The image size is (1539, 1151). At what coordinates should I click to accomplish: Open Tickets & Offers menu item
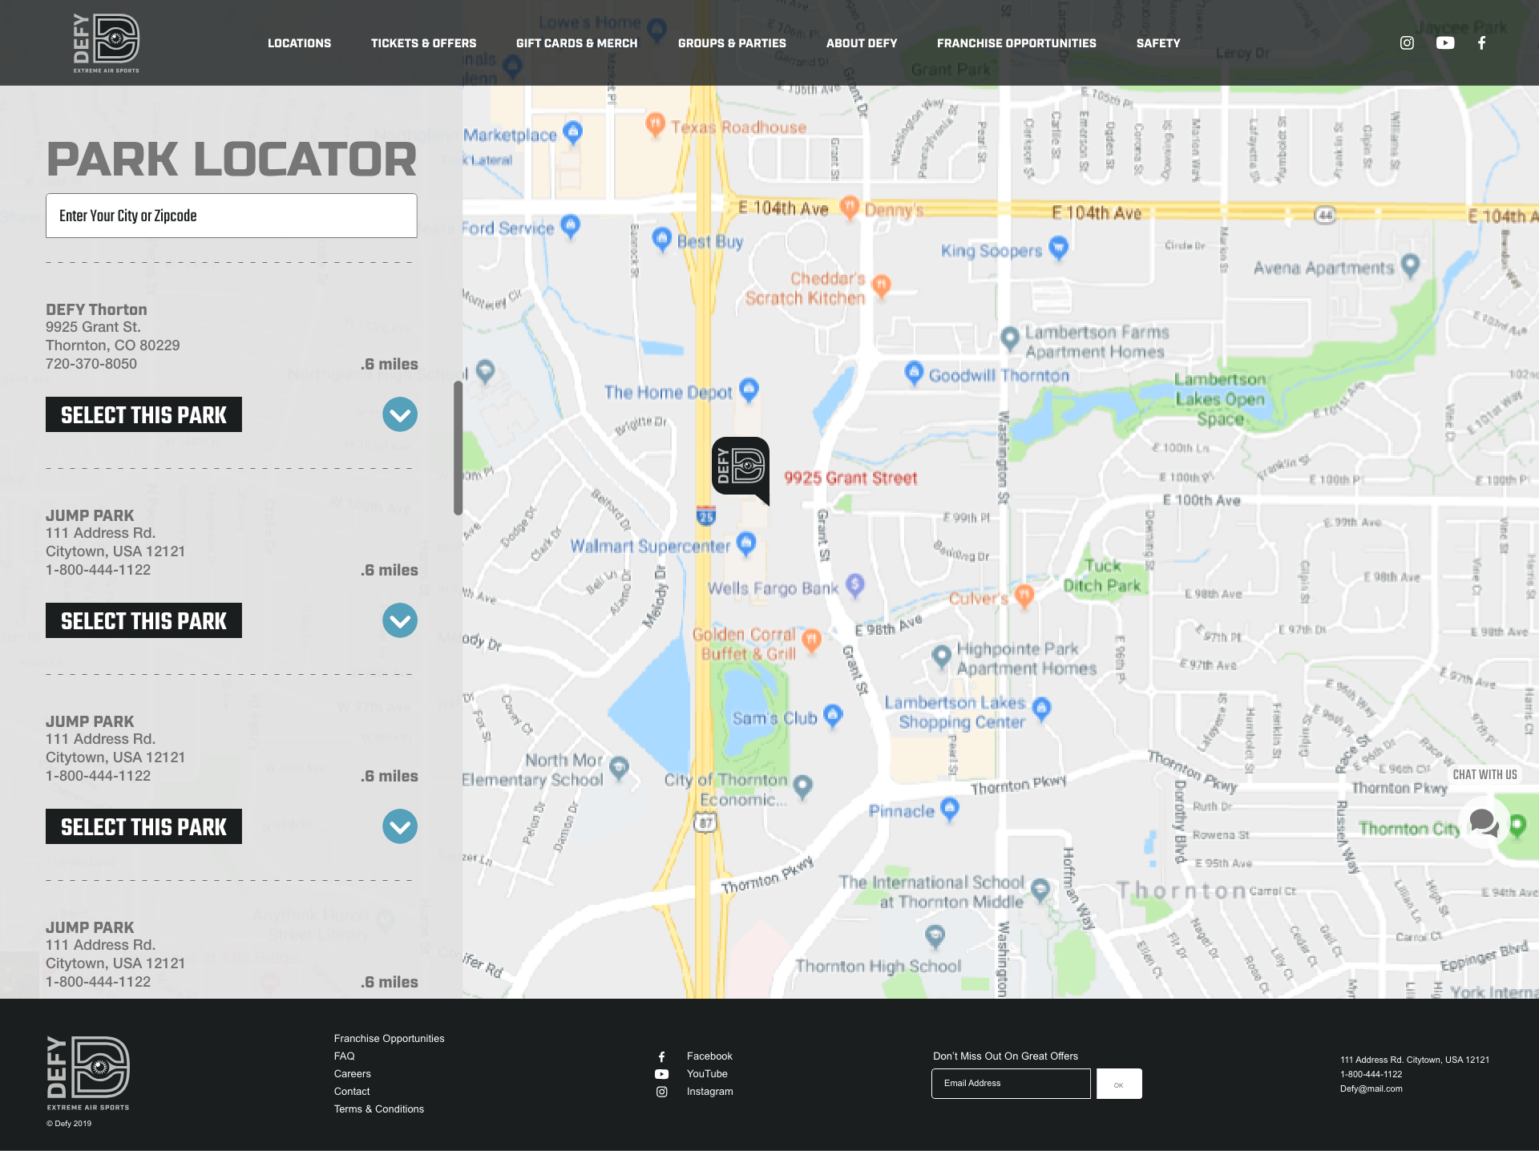pyautogui.click(x=423, y=43)
